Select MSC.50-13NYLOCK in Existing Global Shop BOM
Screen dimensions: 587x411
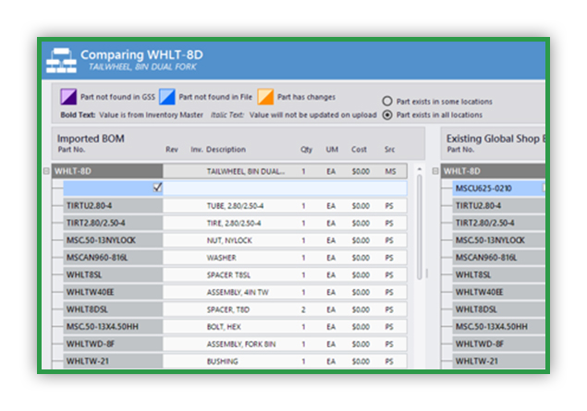(x=498, y=240)
